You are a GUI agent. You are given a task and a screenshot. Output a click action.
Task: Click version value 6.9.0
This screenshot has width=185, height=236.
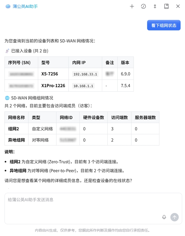coord(126,74)
